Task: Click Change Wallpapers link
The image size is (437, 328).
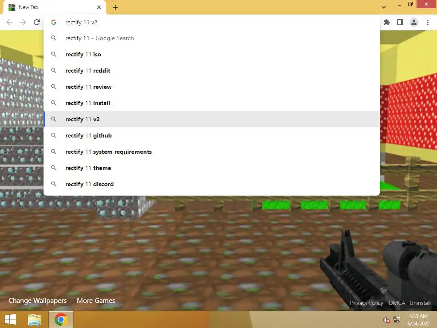Action: point(38,301)
